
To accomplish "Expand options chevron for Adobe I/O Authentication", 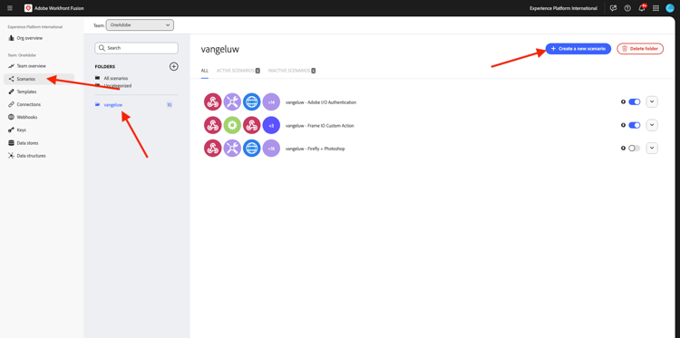I will [652, 102].
